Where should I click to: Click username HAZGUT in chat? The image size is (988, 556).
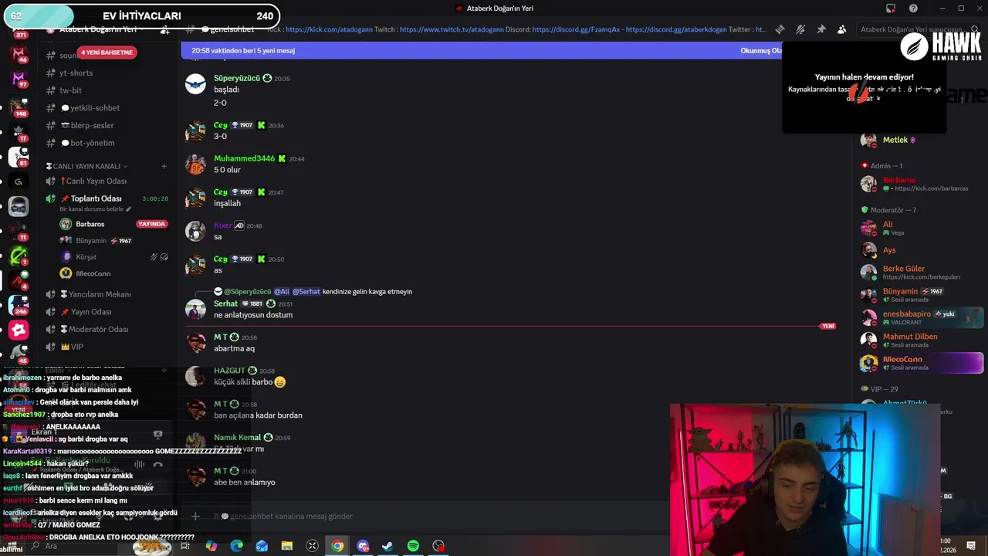(229, 371)
